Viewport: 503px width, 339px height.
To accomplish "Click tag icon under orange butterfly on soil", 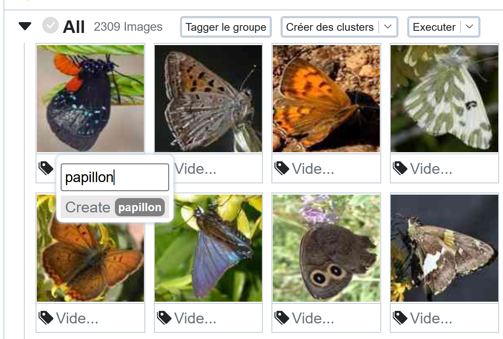I will [x=282, y=168].
